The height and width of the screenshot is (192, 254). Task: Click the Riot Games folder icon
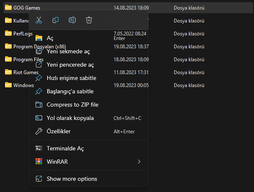[x=8, y=72]
